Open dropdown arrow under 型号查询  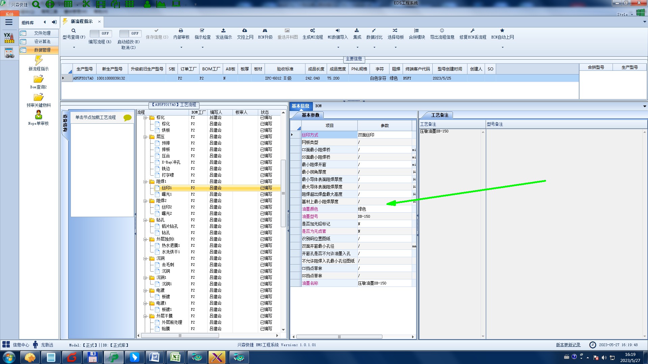[74, 48]
